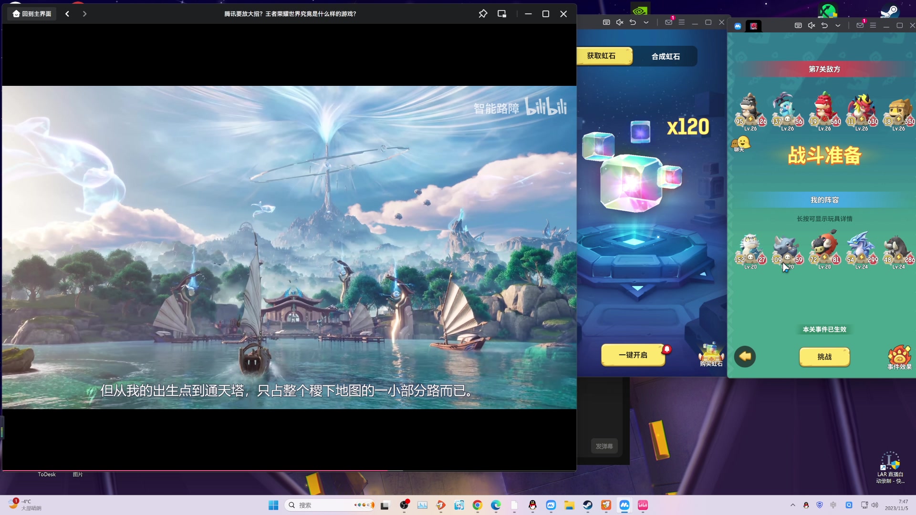Expand the dropdown chevron in right game window
The image size is (916, 515).
(838, 25)
